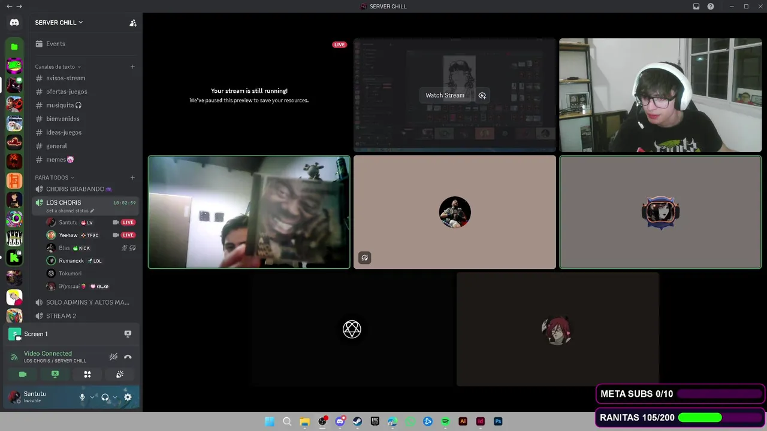Toggle the camera button in voice panel
Viewport: 767px width, 431px height.
coord(23,374)
